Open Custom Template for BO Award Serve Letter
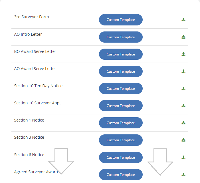The image size is (200, 183). [121, 54]
